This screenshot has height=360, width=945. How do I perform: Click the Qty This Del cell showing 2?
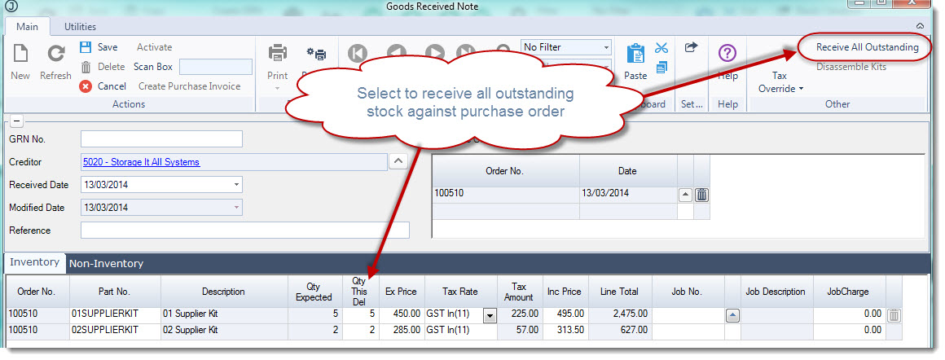pyautogui.click(x=361, y=331)
